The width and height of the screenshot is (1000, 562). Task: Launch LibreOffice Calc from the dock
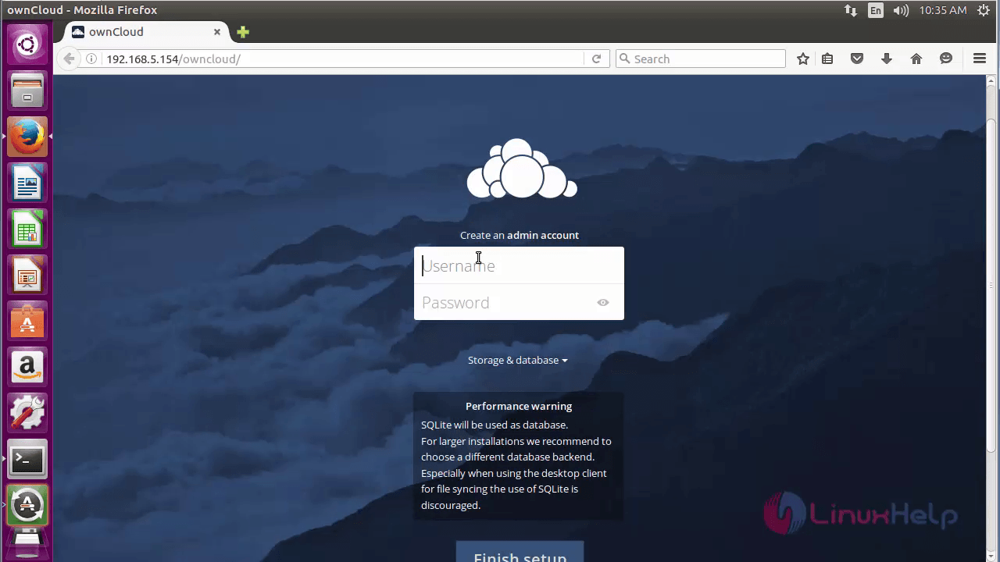[27, 229]
